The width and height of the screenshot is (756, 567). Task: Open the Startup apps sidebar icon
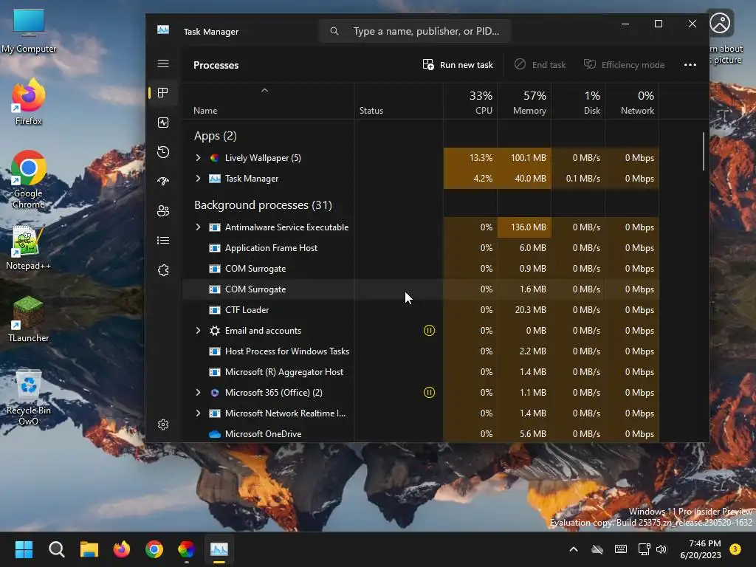pyautogui.click(x=163, y=182)
